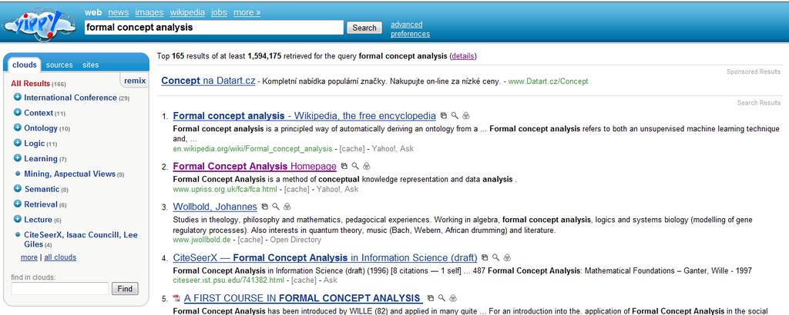The width and height of the screenshot is (789, 315).
Task: Click preview magnifier icon beside Wikipedia result
Action: pos(455,116)
